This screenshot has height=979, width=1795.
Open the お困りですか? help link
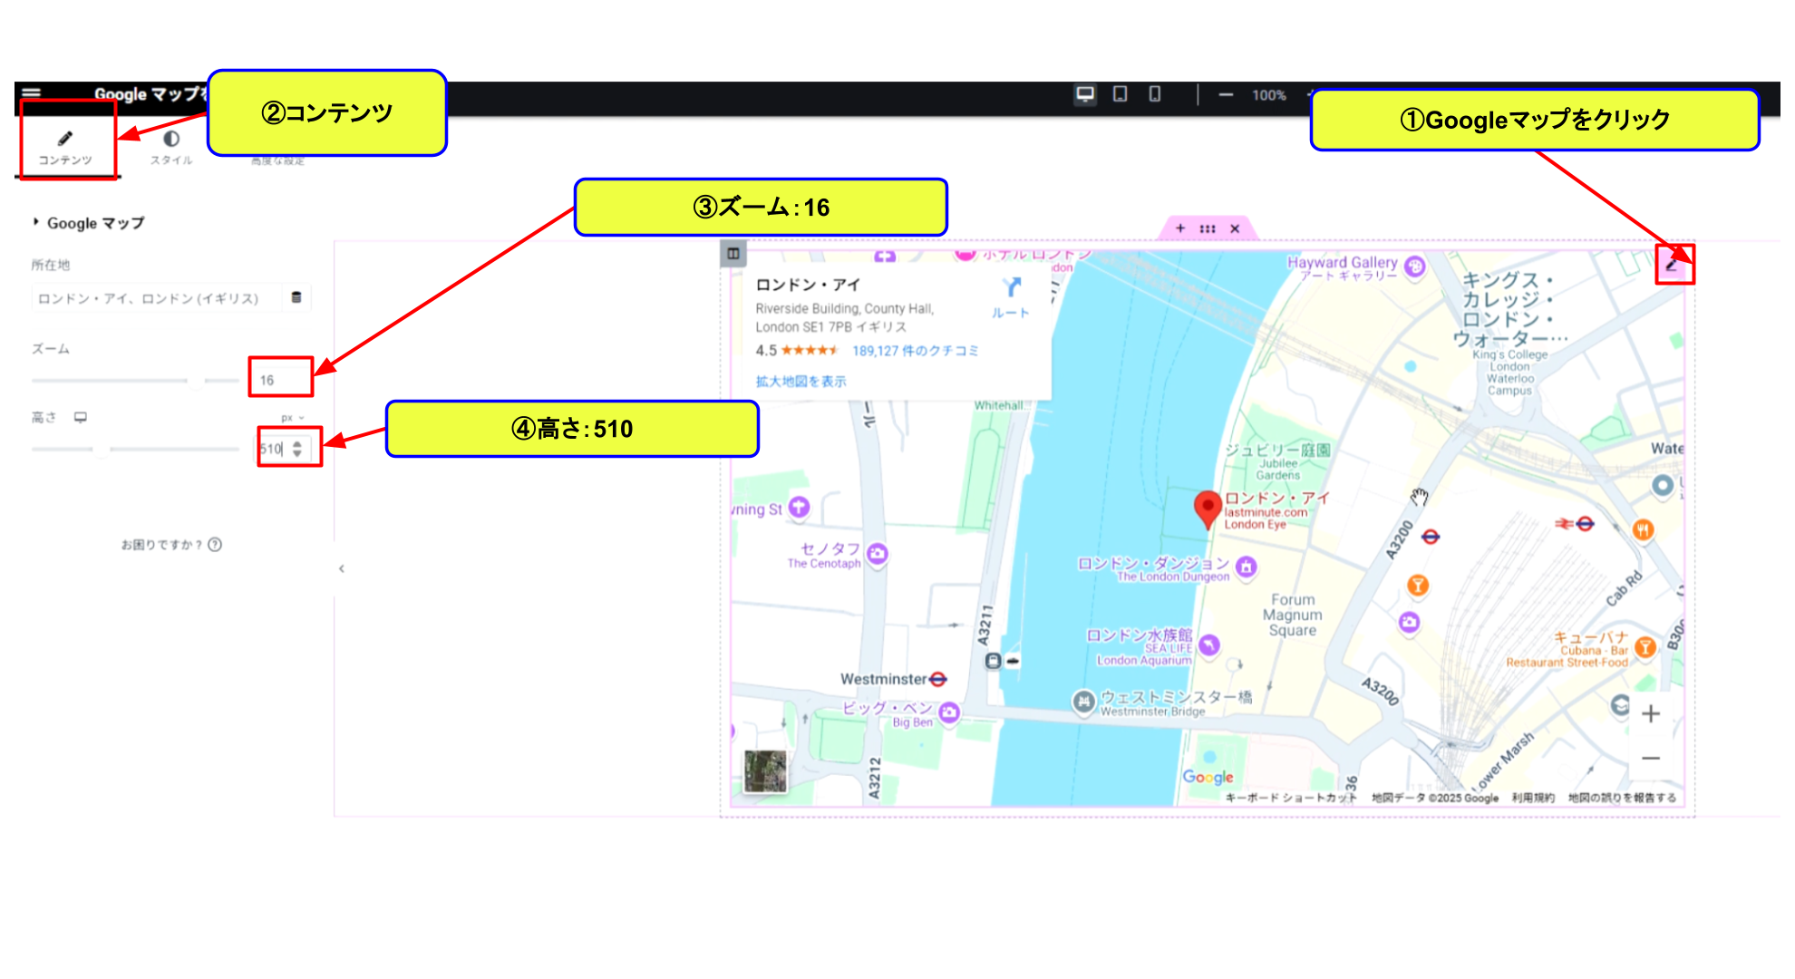pyautogui.click(x=171, y=545)
